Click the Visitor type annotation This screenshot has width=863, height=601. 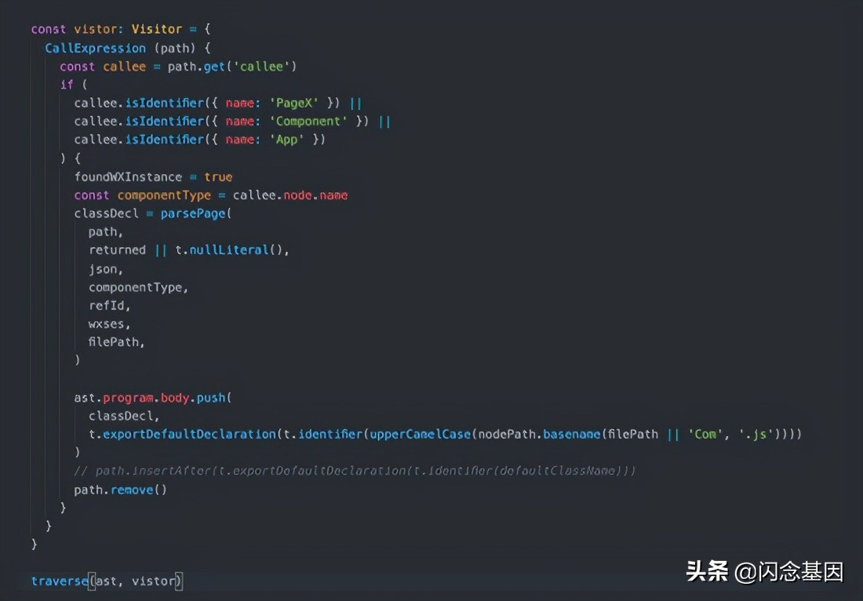pyautogui.click(x=157, y=28)
